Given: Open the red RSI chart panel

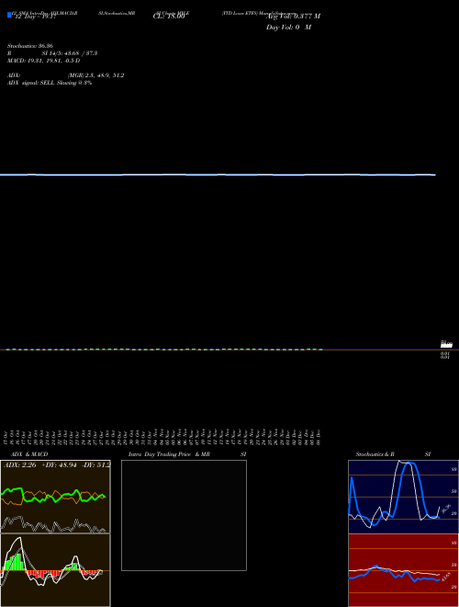Looking at the screenshot, I should (403, 570).
